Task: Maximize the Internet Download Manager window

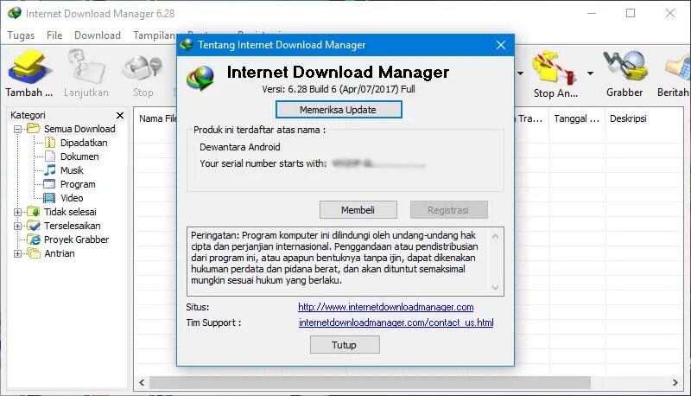Action: coord(631,13)
